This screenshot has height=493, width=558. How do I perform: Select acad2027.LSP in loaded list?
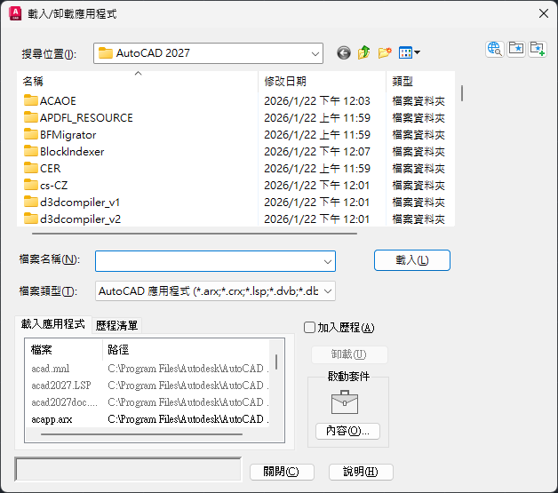[61, 386]
